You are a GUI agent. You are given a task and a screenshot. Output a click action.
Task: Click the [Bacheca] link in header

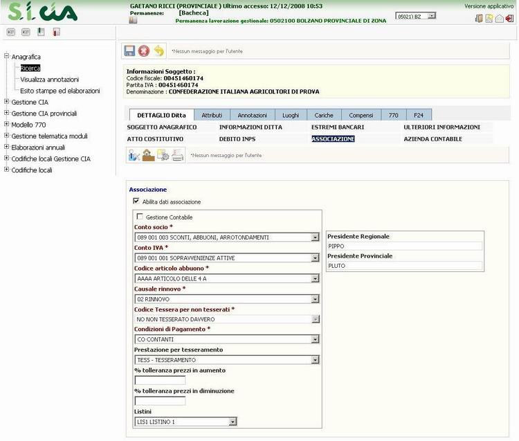coord(194,13)
